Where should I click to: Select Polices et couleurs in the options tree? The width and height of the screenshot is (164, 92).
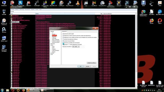point(56,41)
